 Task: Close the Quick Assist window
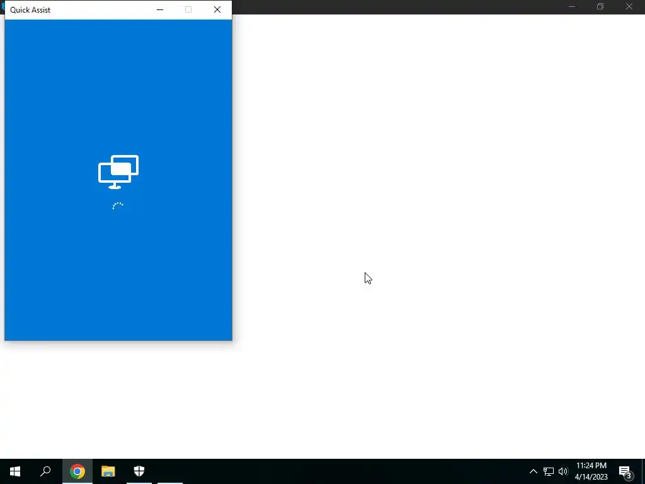[217, 9]
